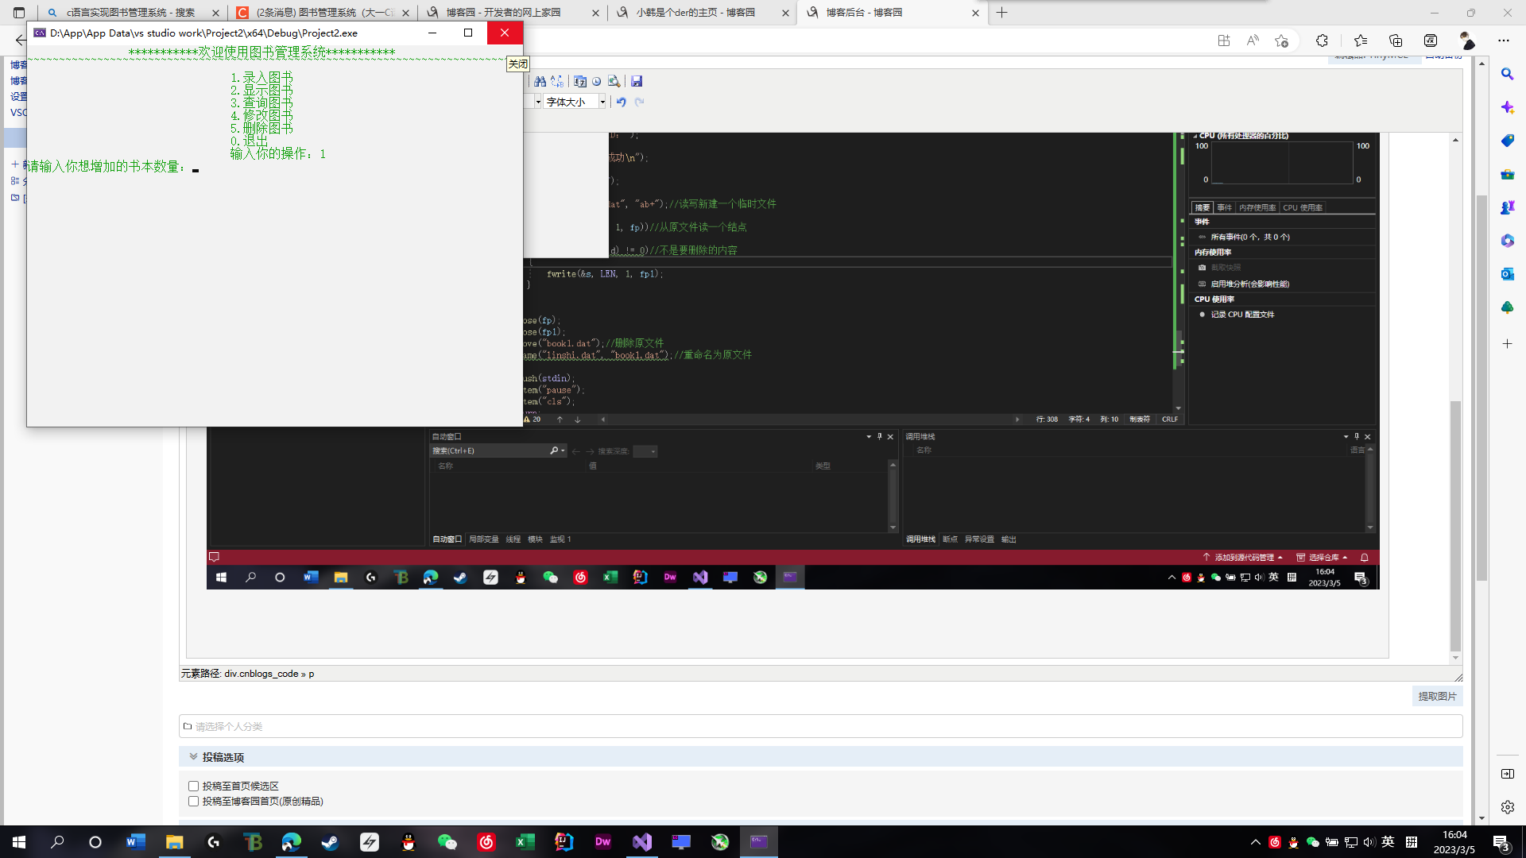Check 投稿至博客园首页(原创精品) checkbox

(x=193, y=801)
